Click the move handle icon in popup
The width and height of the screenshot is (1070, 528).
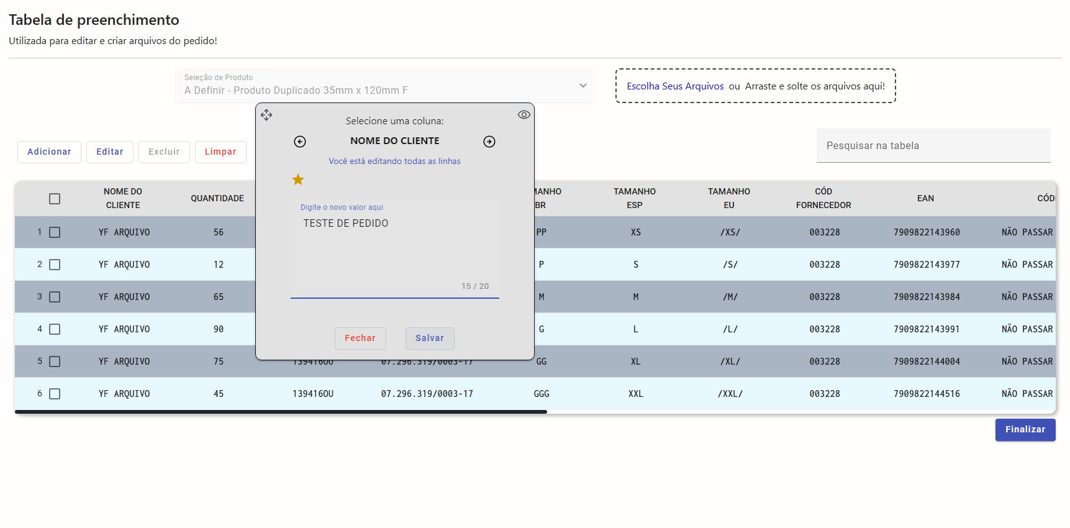point(266,115)
